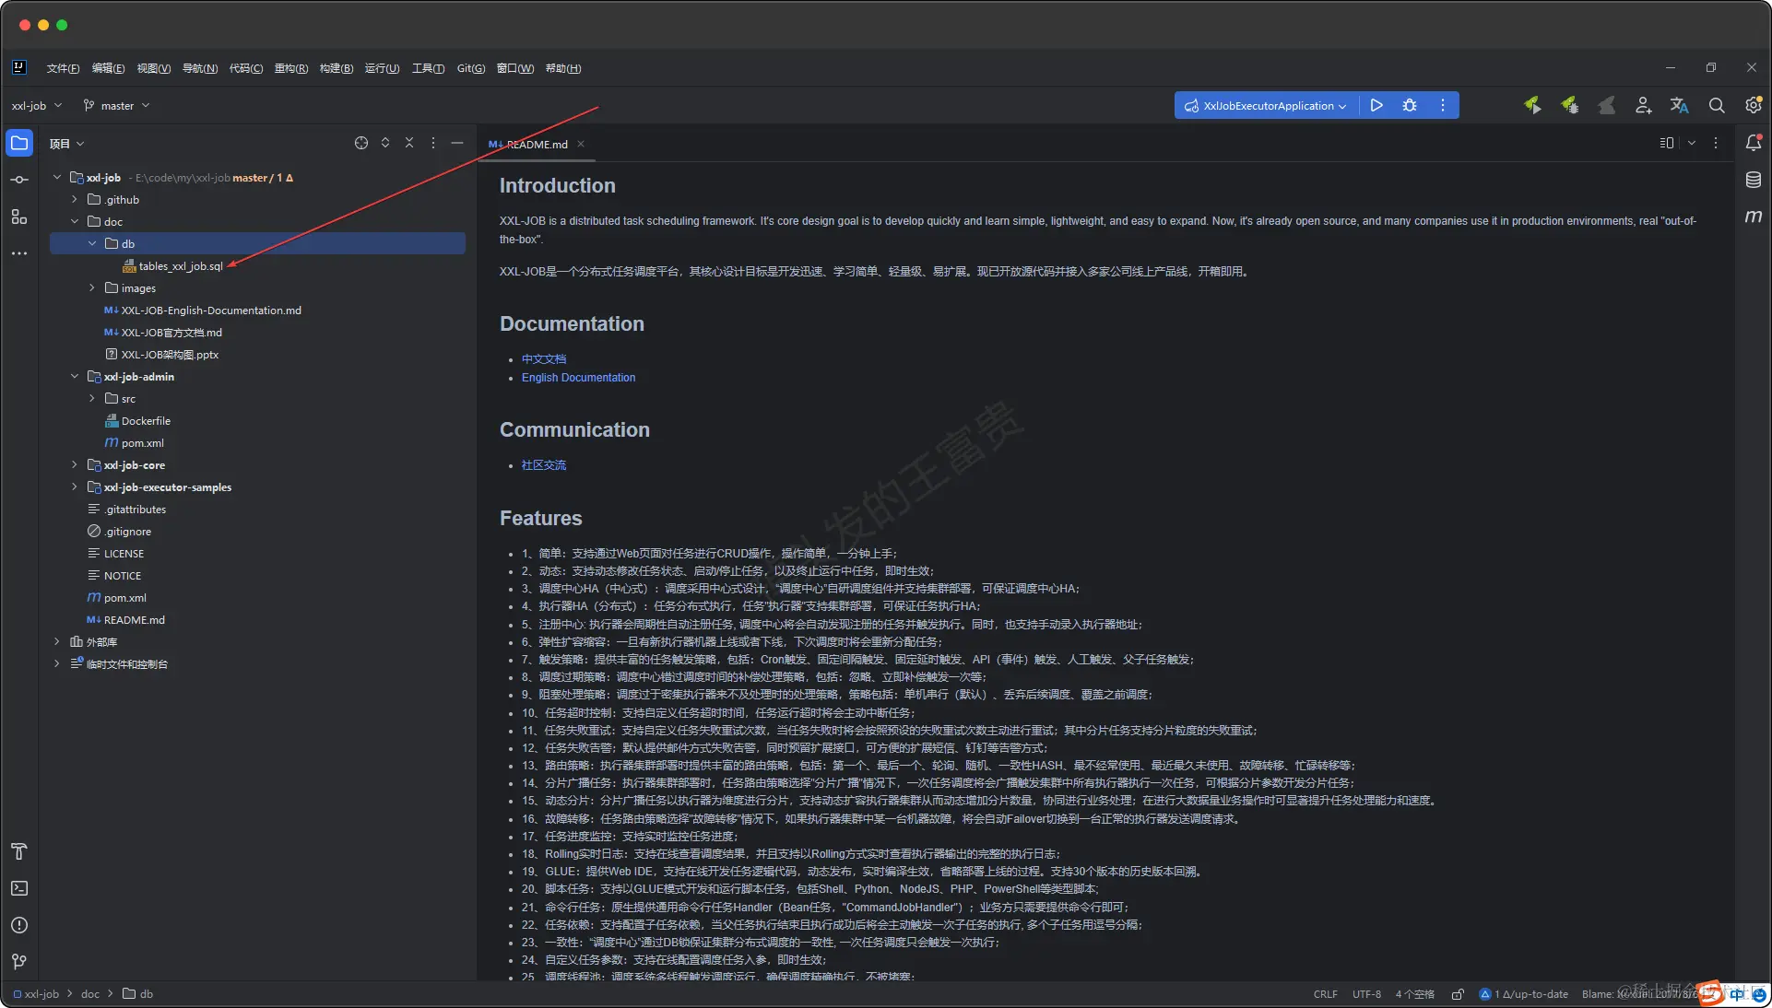Click the Search Everywhere magnifier

(x=1716, y=105)
